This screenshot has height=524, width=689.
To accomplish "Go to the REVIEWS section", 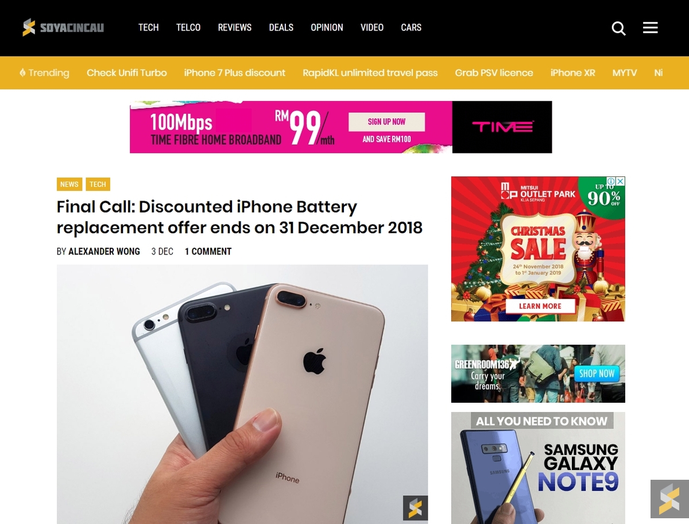I will tap(235, 28).
